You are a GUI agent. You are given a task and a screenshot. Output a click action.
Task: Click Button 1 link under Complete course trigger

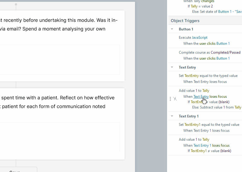(x=223, y=58)
